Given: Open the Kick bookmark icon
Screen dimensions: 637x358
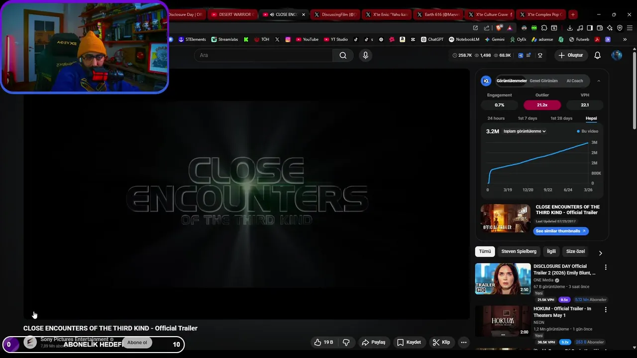Looking at the screenshot, I should point(246,39).
